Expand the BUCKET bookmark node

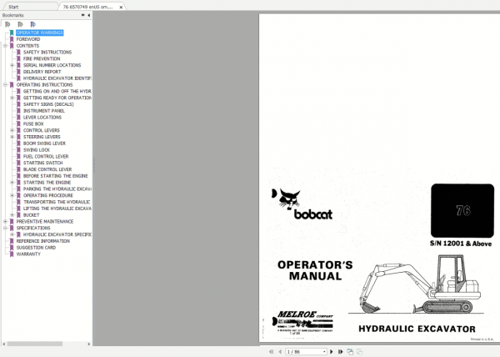click(12, 215)
